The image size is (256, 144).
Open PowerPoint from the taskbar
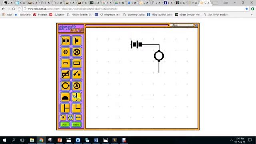(x=60, y=140)
